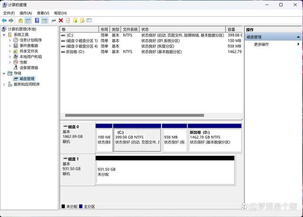Expand the 性能 node
The image size is (303, 217).
tap(10, 62)
